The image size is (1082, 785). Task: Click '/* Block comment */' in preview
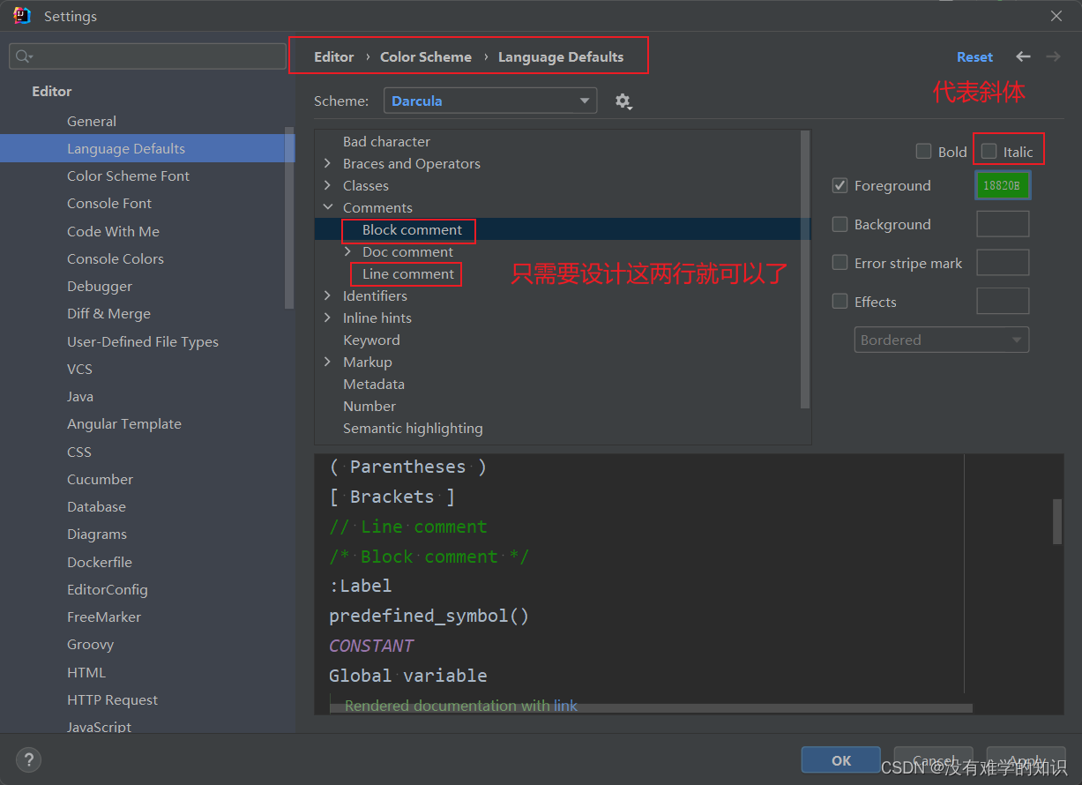coord(429,557)
